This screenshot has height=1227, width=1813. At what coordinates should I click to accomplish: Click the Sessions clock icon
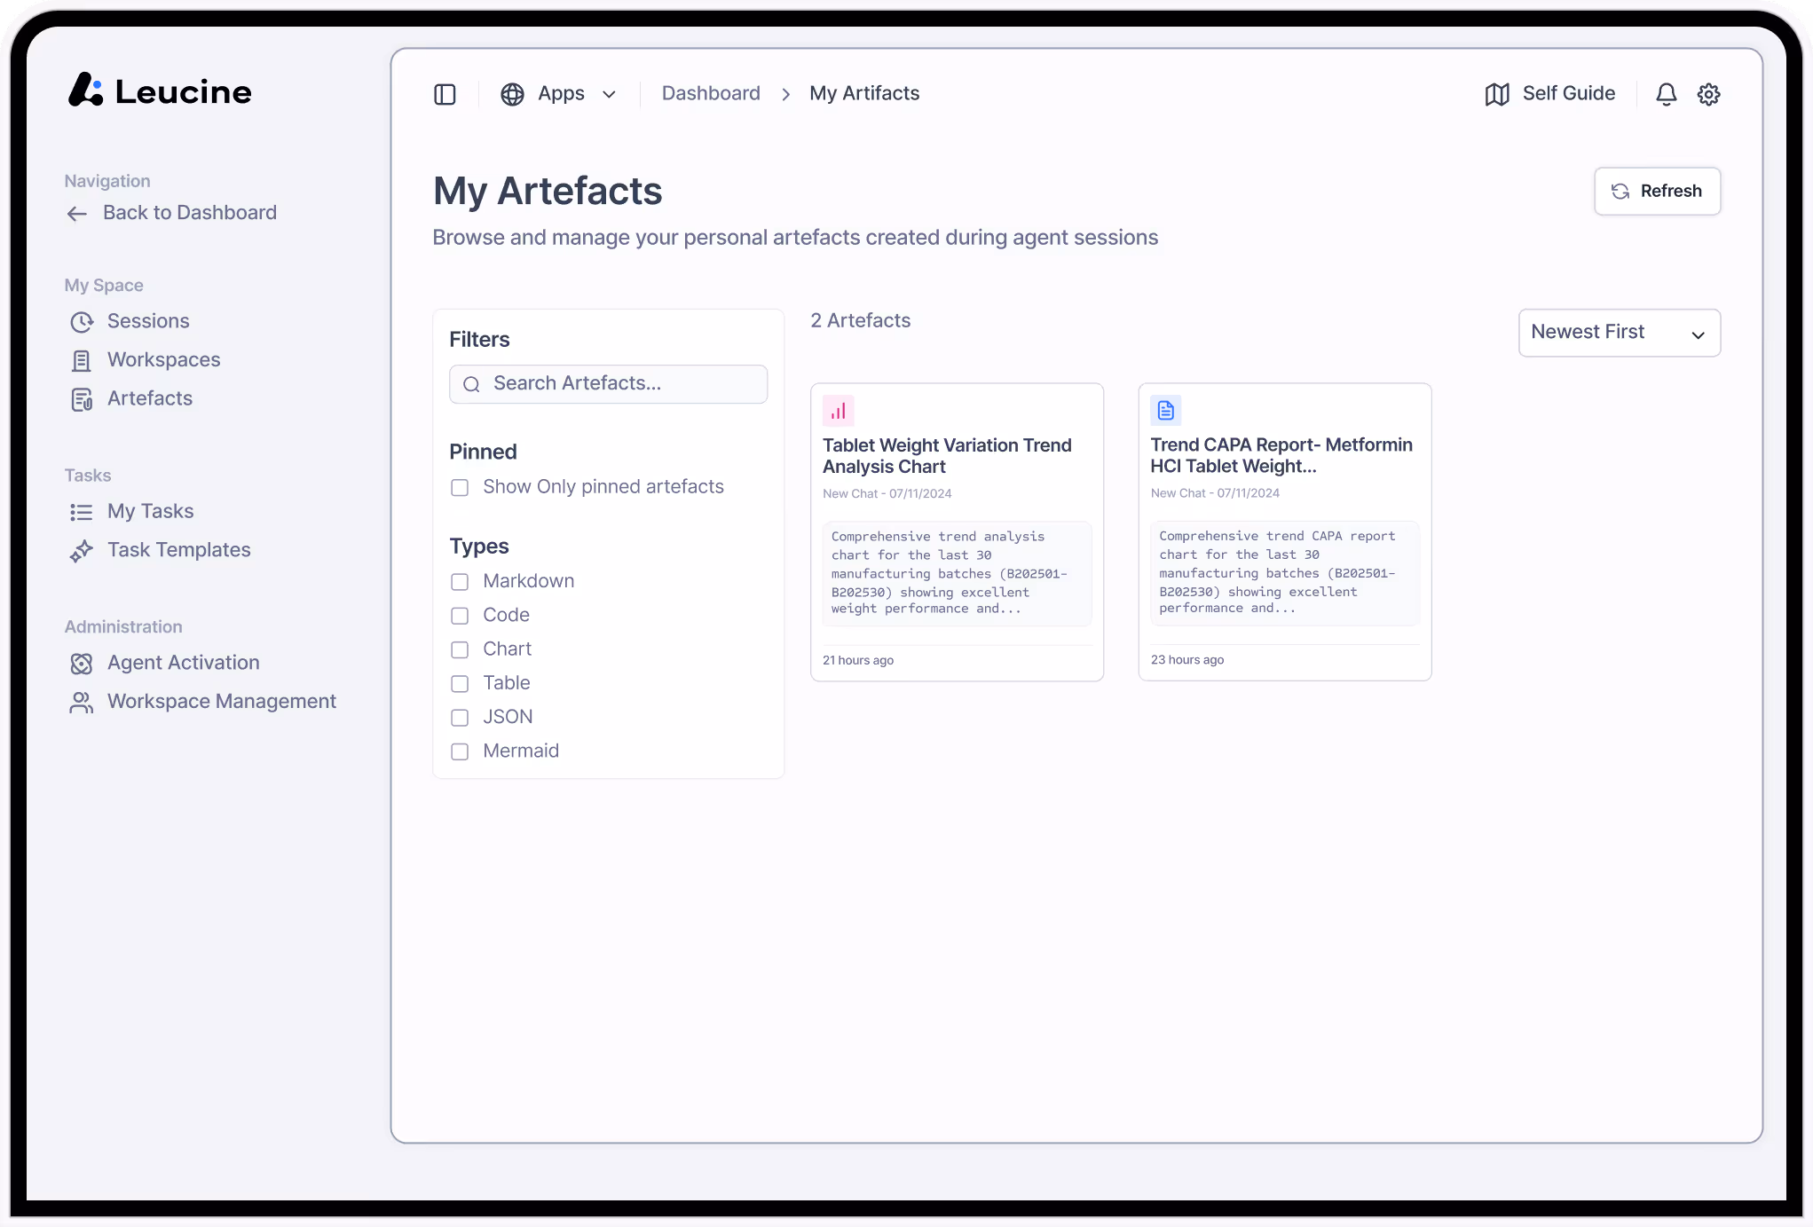(x=82, y=322)
